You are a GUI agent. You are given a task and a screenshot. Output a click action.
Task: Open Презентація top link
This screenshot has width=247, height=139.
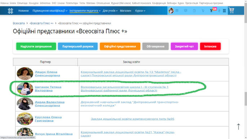[x=191, y=3]
